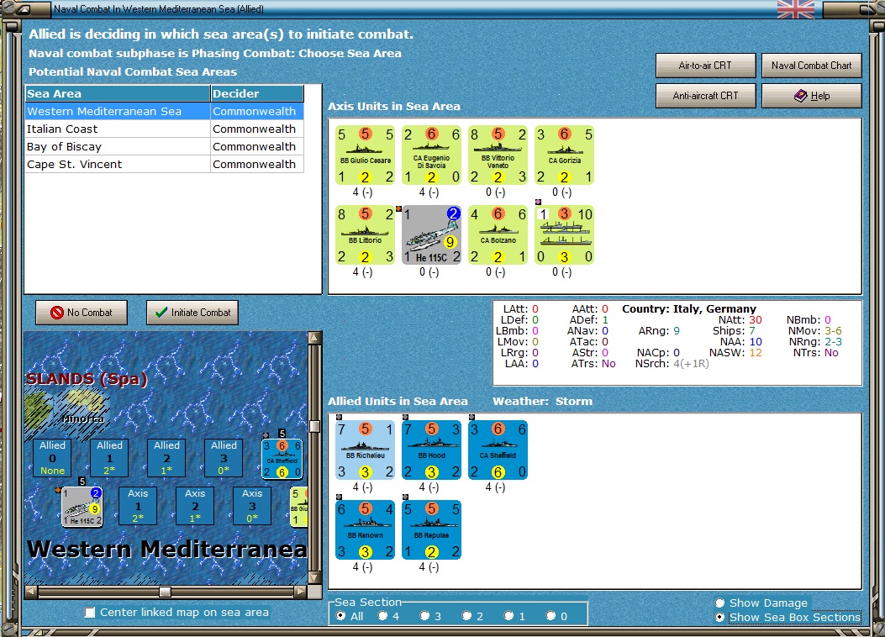Choose Show Sea Box Sections option
The width and height of the screenshot is (885, 637).
click(x=719, y=618)
